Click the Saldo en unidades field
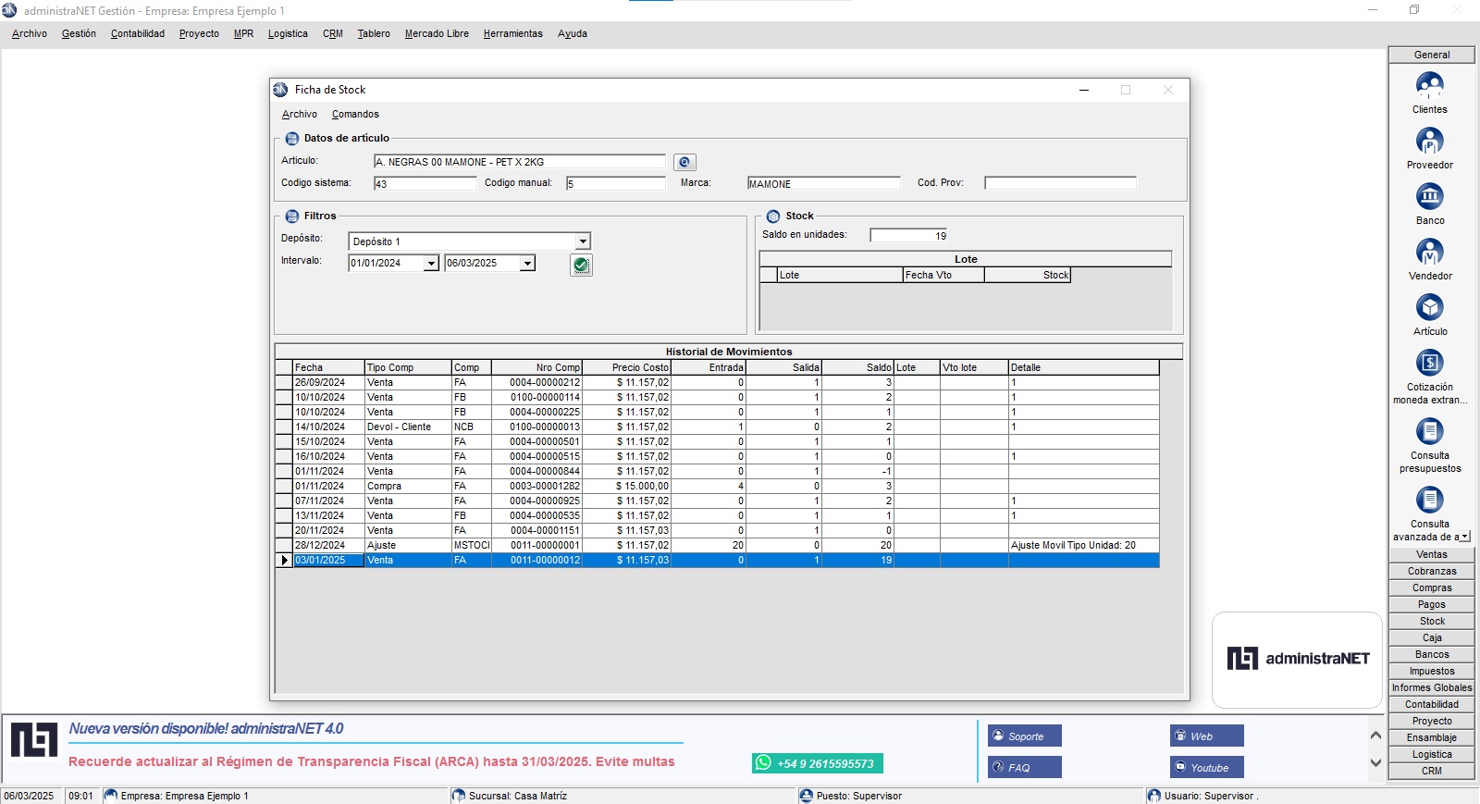Viewport: 1480px width, 804px height. 908,235
